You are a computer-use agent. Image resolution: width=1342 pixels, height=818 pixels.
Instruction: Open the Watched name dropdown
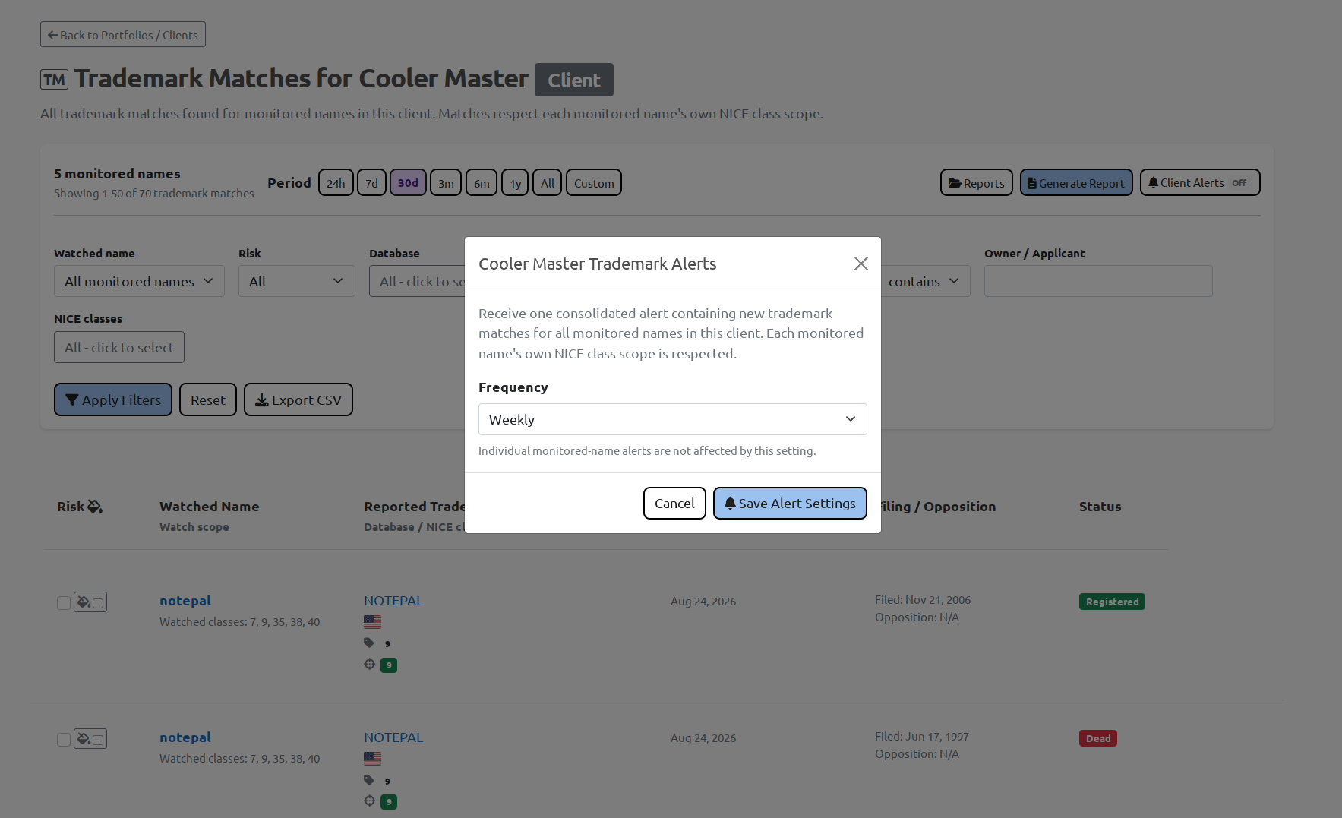tap(139, 281)
